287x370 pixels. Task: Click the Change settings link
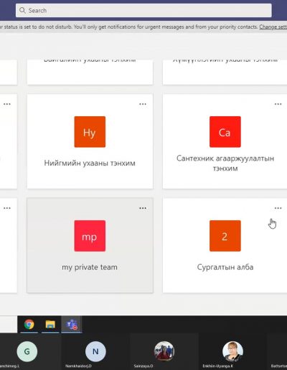click(273, 27)
